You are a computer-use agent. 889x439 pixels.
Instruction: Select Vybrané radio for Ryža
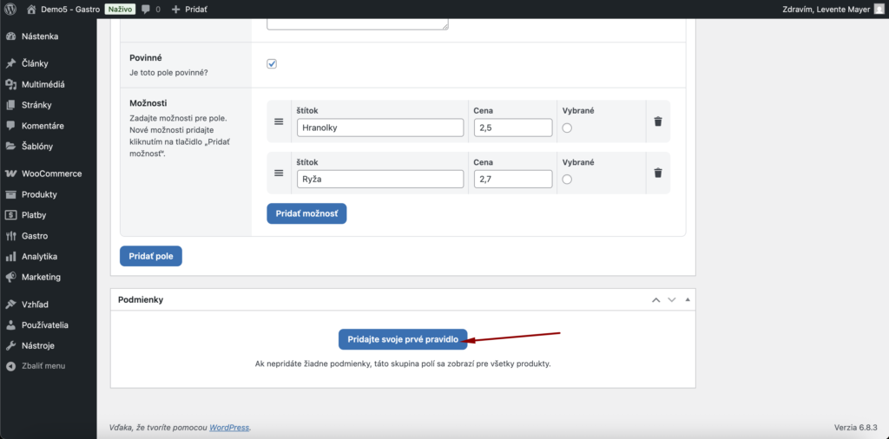click(x=568, y=180)
